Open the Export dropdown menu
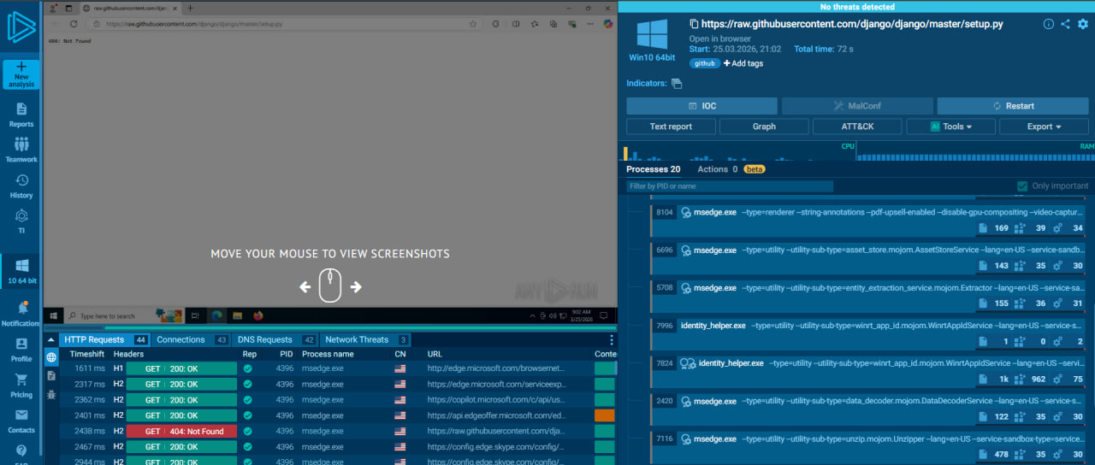The height and width of the screenshot is (465, 1095). pyautogui.click(x=1044, y=127)
